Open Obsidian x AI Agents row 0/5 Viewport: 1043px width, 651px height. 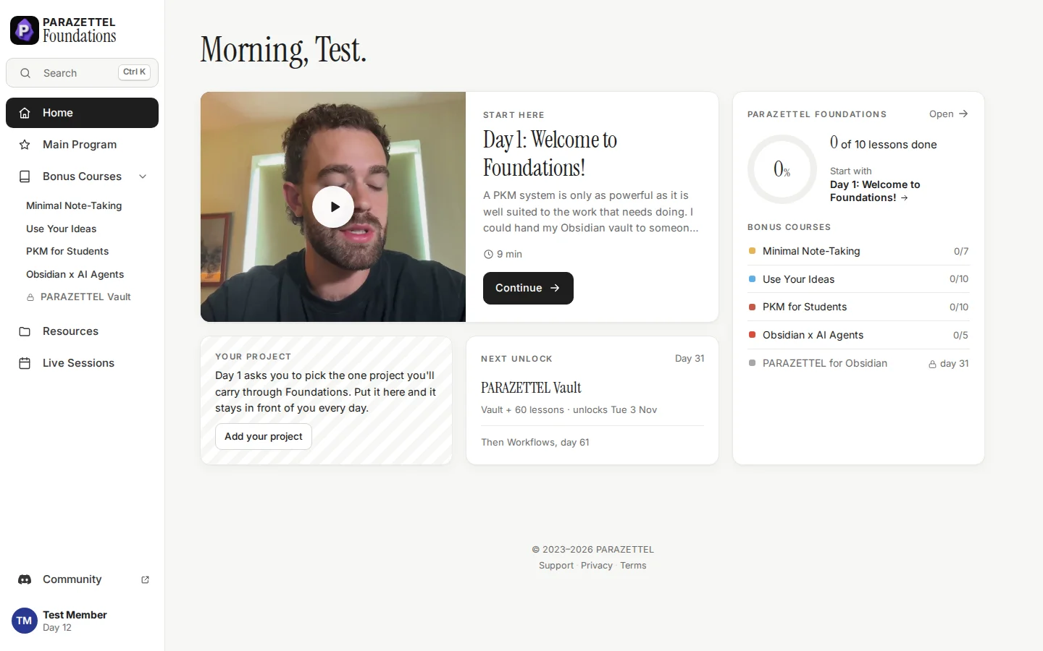point(858,335)
